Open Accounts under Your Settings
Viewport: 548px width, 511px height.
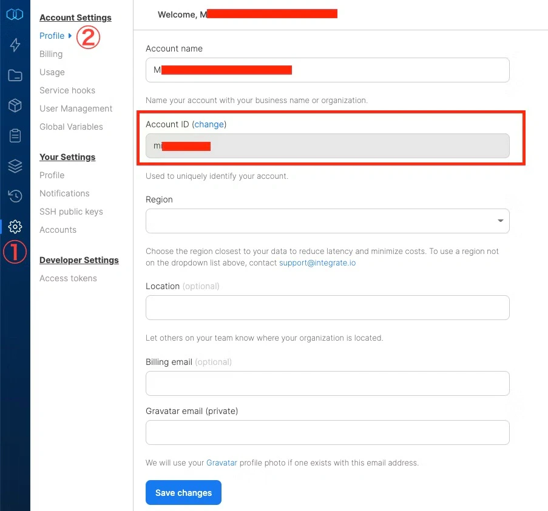(x=58, y=229)
